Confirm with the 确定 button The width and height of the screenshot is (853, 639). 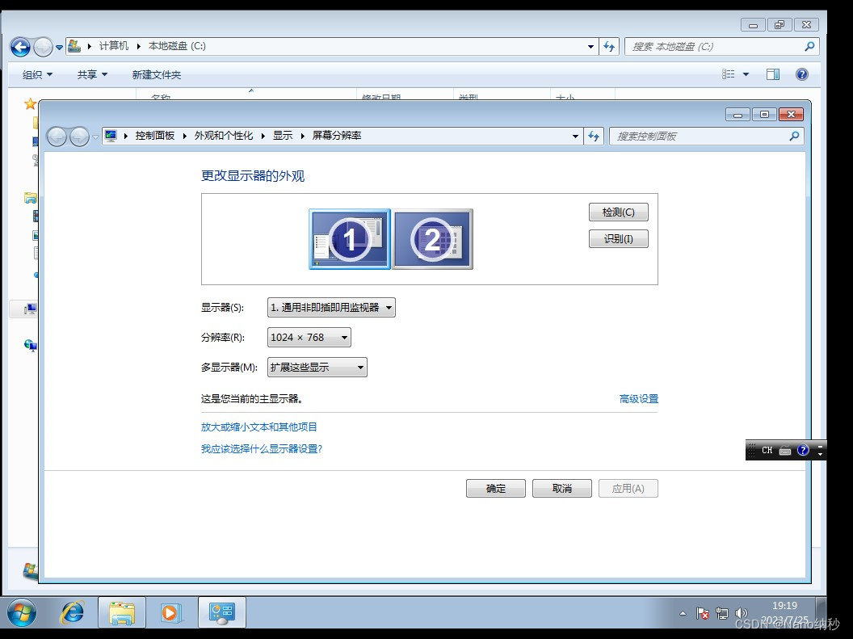[496, 489]
